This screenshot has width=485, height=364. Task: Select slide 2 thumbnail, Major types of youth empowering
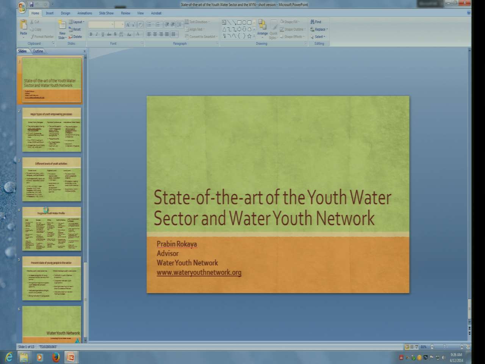point(52,130)
